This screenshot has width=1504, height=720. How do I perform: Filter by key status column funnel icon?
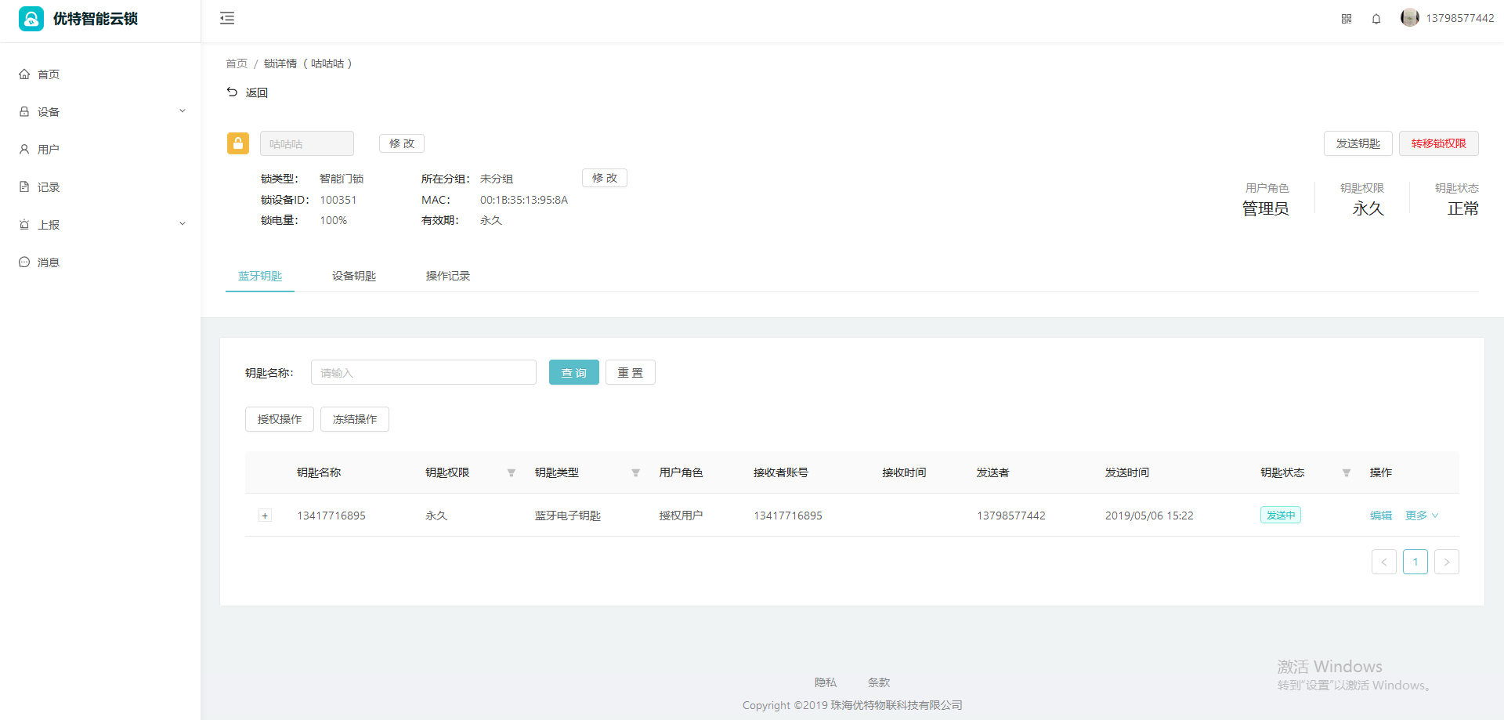(x=1346, y=472)
